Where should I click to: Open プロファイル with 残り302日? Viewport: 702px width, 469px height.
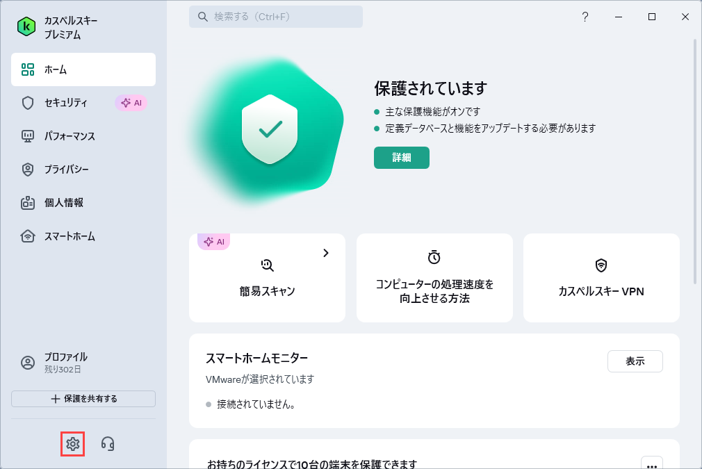[x=83, y=363]
